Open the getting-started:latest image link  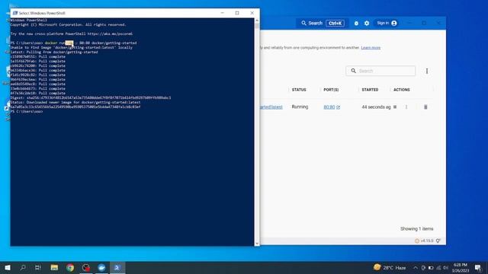pos(271,107)
